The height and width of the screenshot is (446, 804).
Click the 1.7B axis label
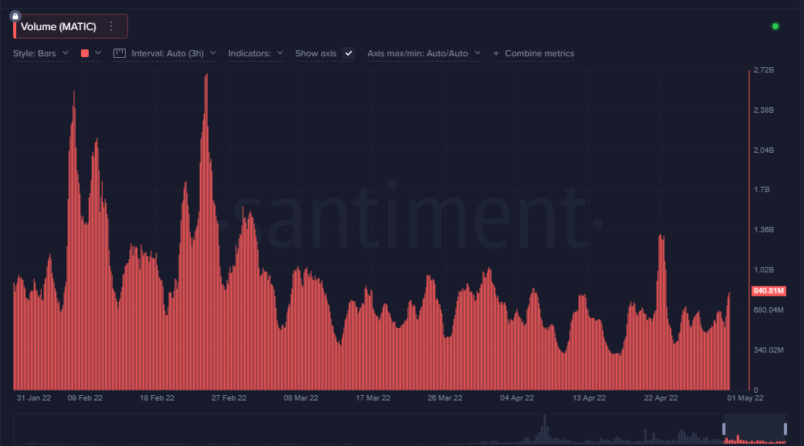[762, 190]
